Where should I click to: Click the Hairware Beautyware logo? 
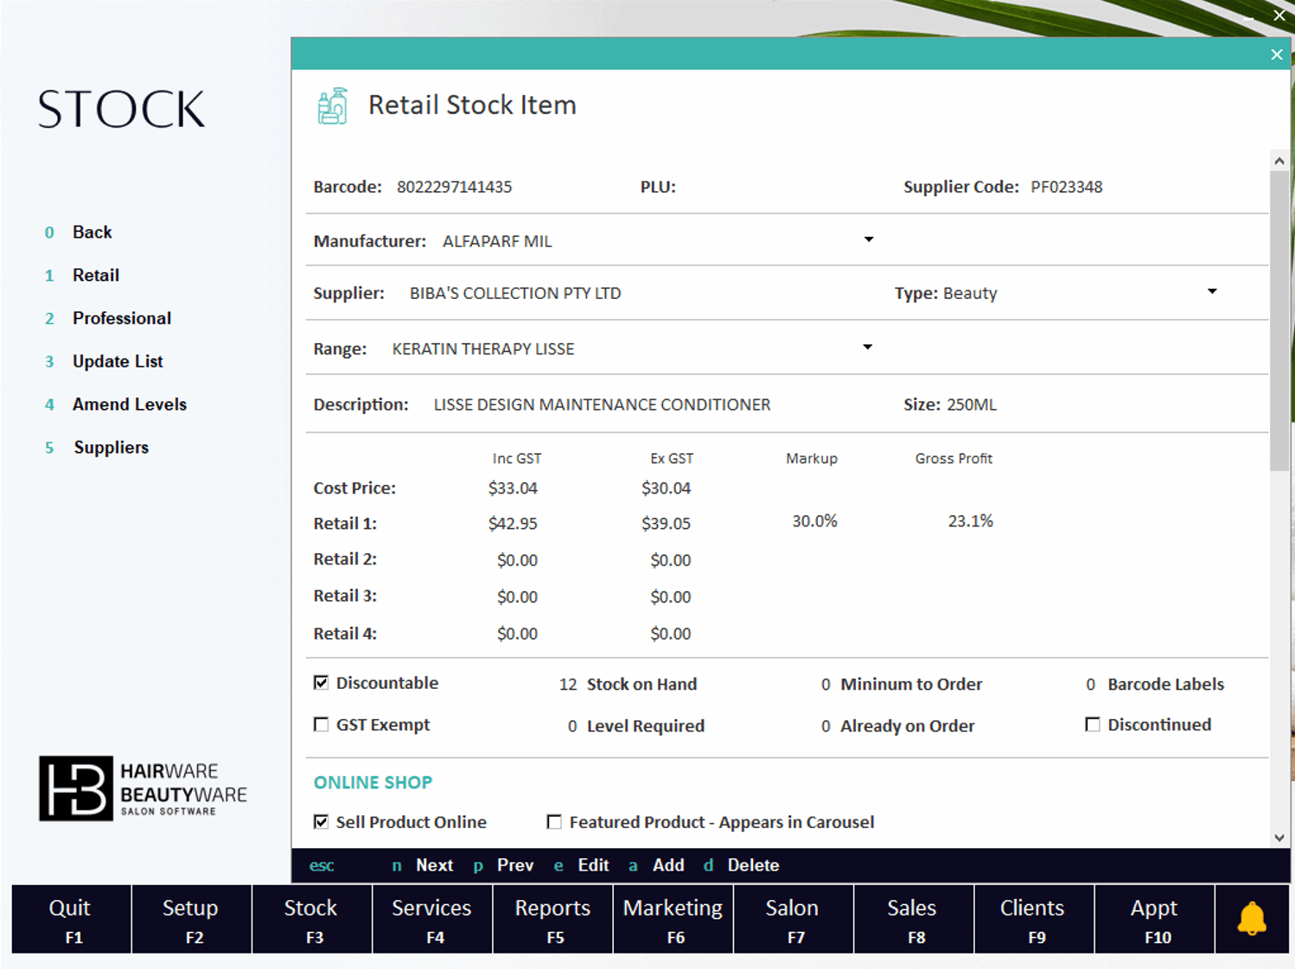143,788
